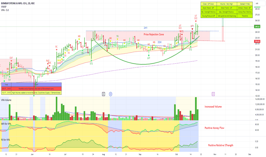Click the BC signal label
The width and height of the screenshot is (266, 157).
point(57,47)
